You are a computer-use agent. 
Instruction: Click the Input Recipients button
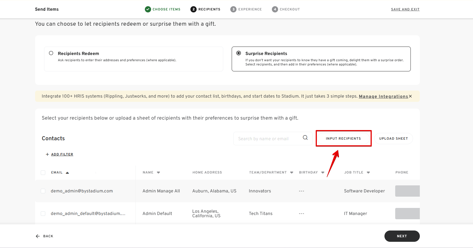point(343,139)
